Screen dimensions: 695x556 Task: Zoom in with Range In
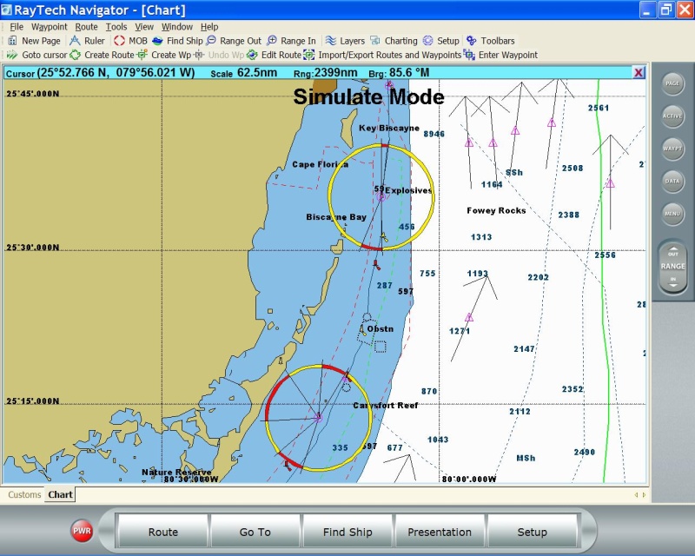tap(292, 41)
